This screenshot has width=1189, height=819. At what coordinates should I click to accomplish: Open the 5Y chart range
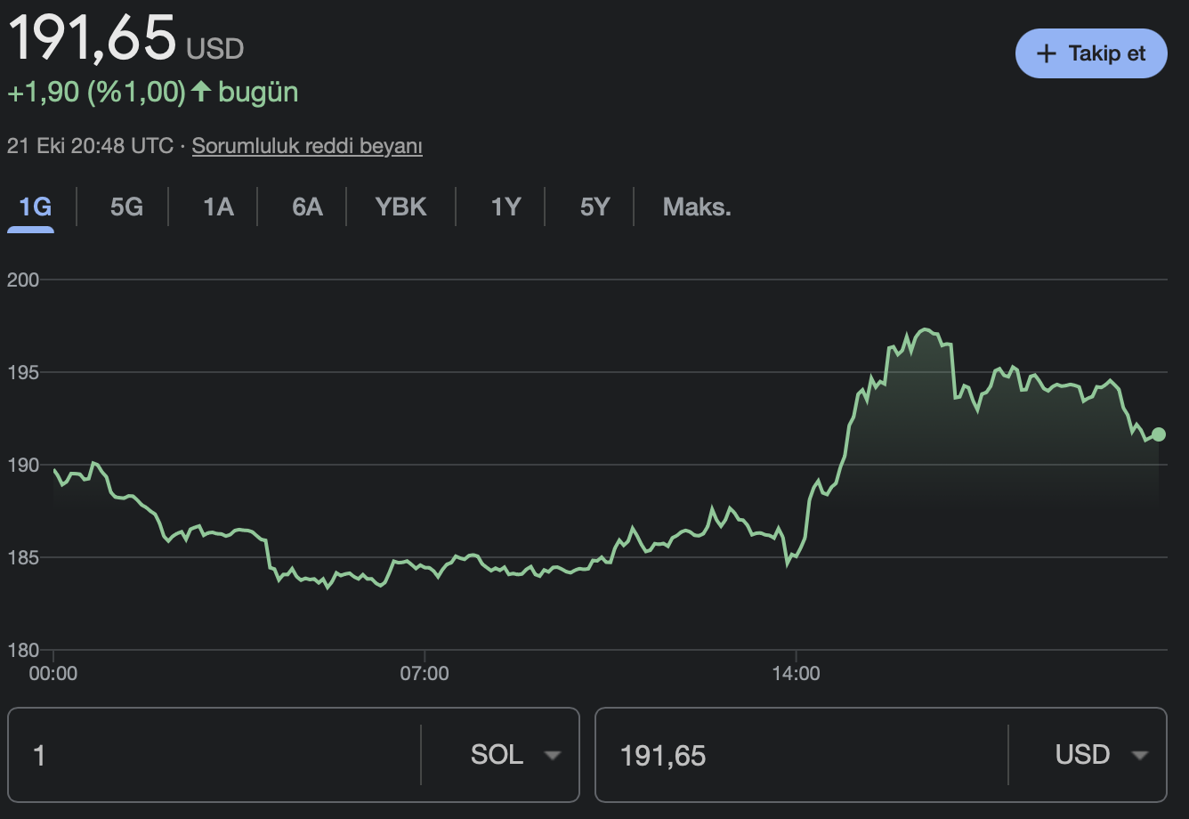594,207
